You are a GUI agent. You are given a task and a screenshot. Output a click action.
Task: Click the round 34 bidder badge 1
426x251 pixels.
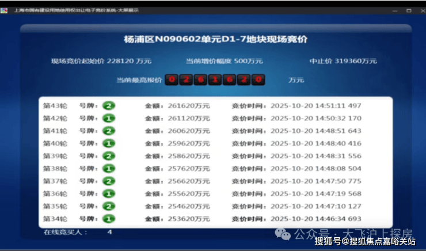click(x=108, y=219)
